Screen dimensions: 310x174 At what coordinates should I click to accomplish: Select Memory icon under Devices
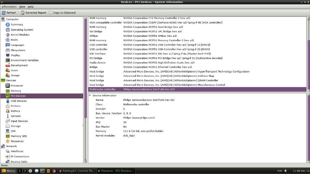click(8, 91)
